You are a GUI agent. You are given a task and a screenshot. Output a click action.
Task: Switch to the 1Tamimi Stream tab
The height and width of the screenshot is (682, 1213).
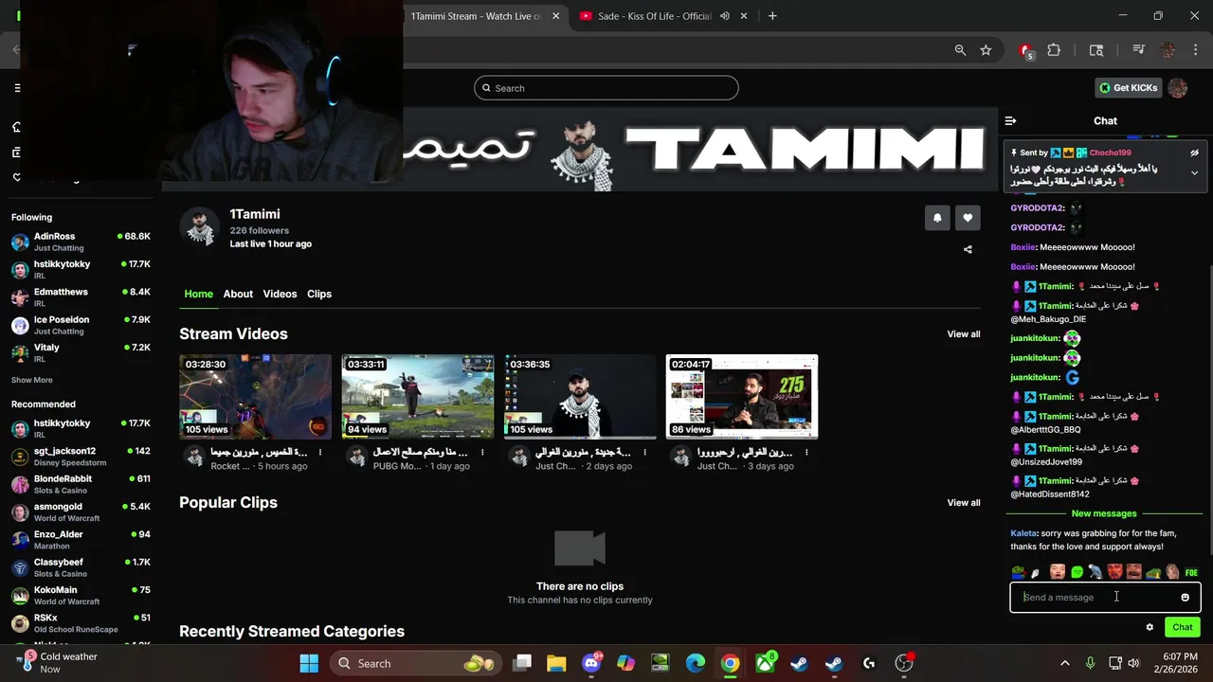[x=474, y=16]
